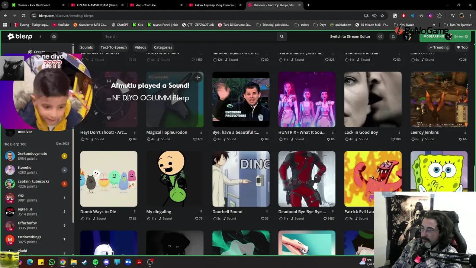The width and height of the screenshot is (476, 268).
Task: Switch to vlog - YouTube browser tab
Action: coord(156,5)
